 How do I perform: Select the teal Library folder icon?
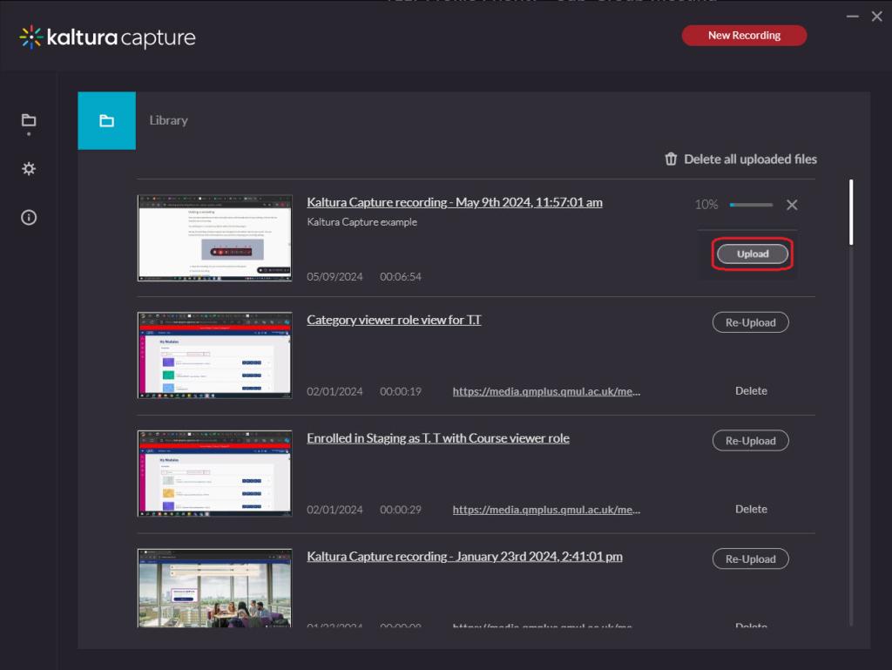coord(106,121)
